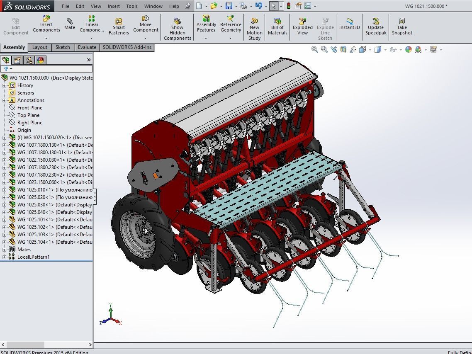This screenshot has height=354, width=472.
Task: Select the Mate tool
Action: (70, 24)
